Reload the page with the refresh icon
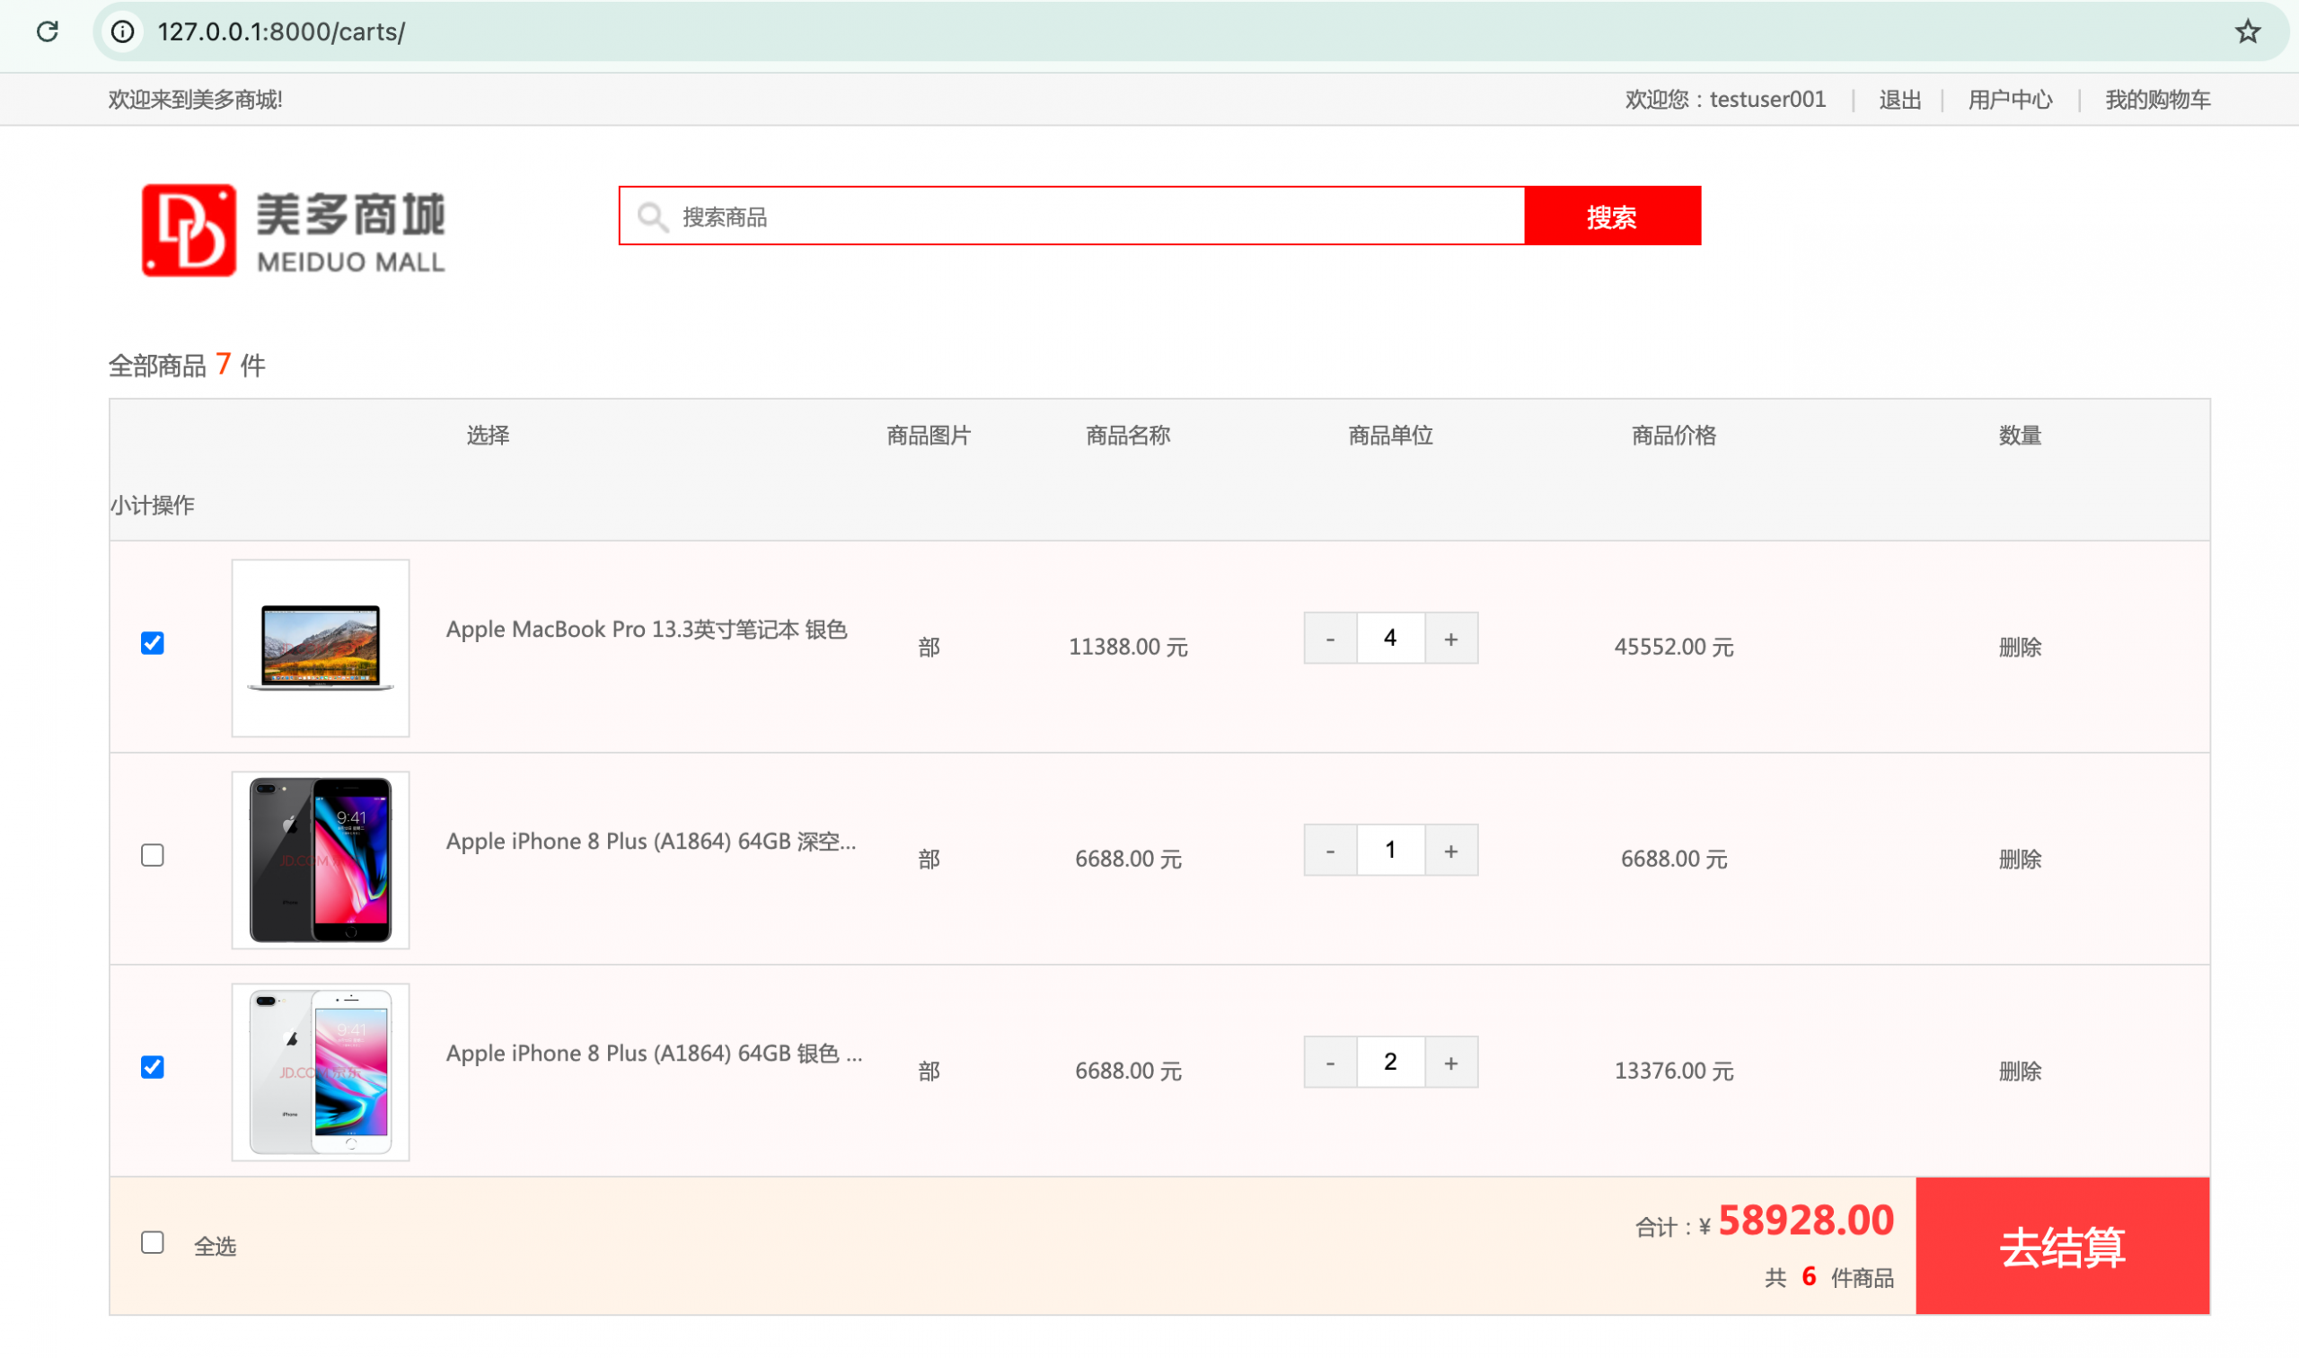2299x1358 pixels. tap(48, 32)
